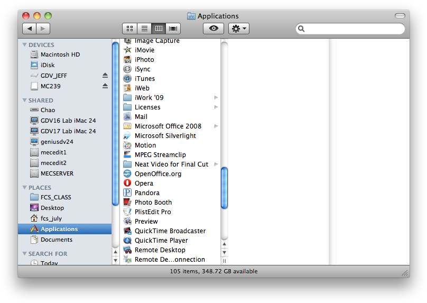Click the file list scrollbar thumb
The width and height of the screenshot is (427, 303).
pyautogui.click(x=224, y=188)
